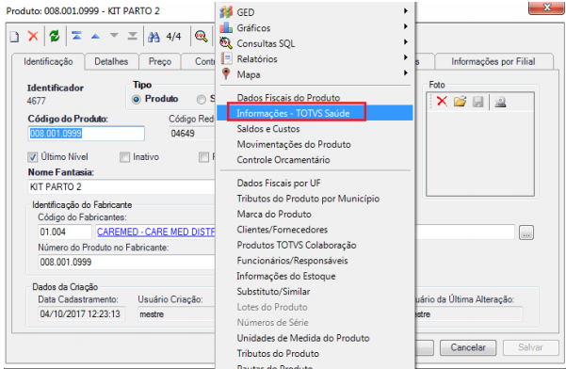Viewport: 566px width, 369px height.
Task: Switch to the Detalhes tab
Action: (111, 62)
